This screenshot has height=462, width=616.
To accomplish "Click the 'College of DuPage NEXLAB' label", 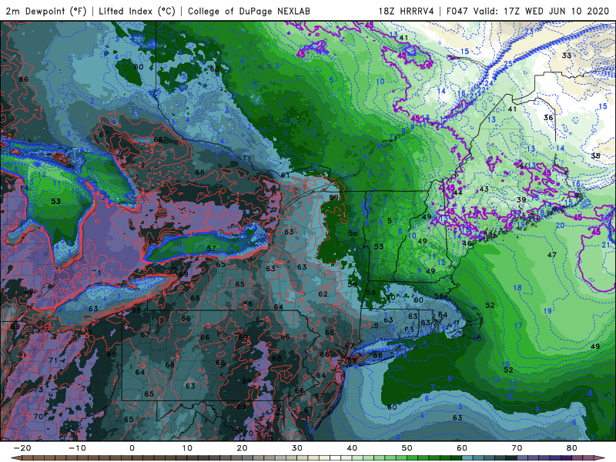I will (x=249, y=11).
